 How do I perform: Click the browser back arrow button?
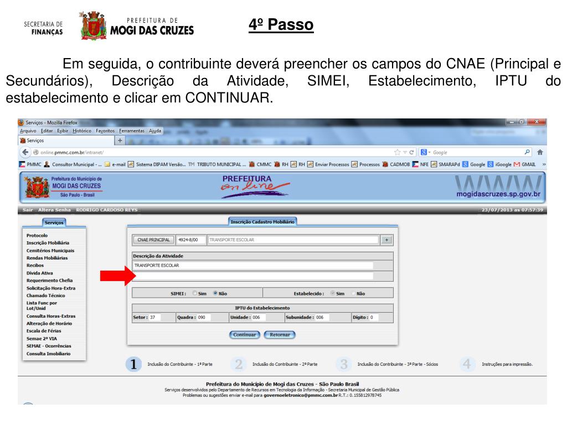(x=25, y=152)
